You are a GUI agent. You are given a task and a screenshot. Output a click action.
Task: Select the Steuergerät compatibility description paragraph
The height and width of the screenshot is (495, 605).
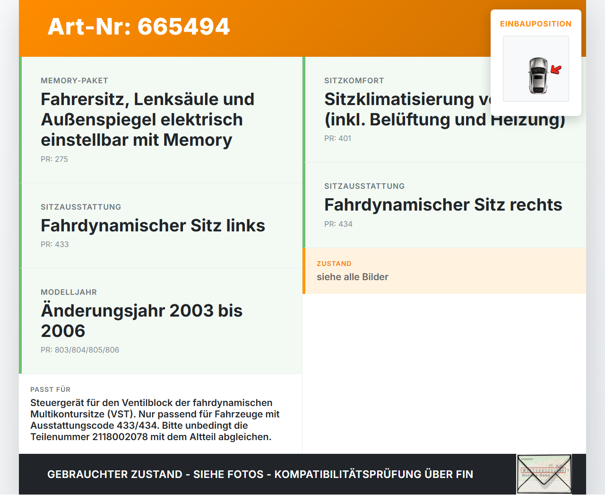tap(155, 420)
